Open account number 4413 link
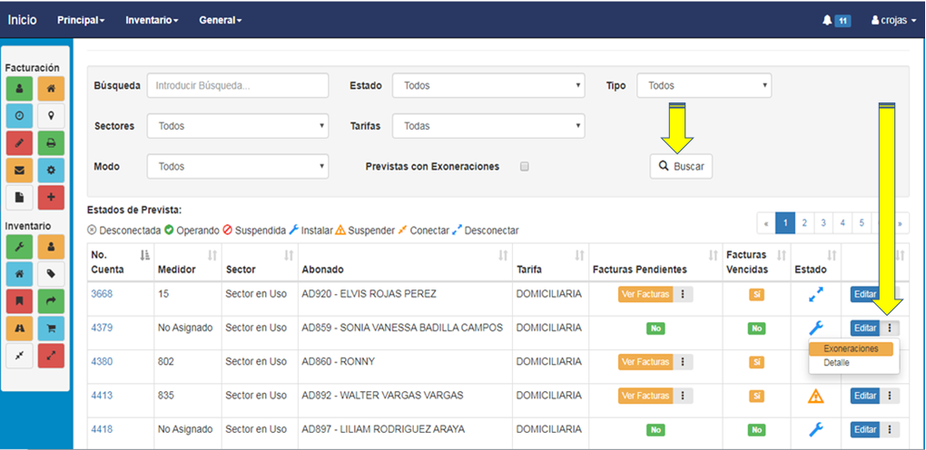Image resolution: width=926 pixels, height=450 pixels. pos(102,395)
